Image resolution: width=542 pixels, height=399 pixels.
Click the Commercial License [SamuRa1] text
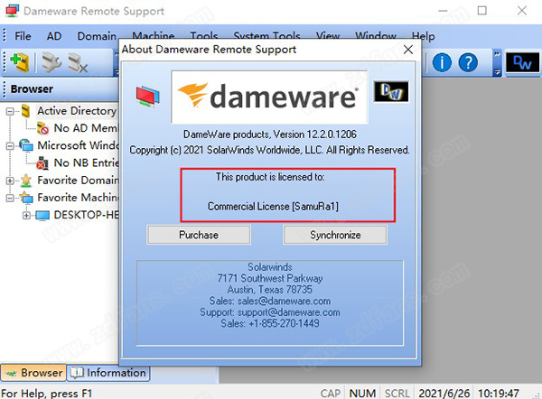click(273, 207)
